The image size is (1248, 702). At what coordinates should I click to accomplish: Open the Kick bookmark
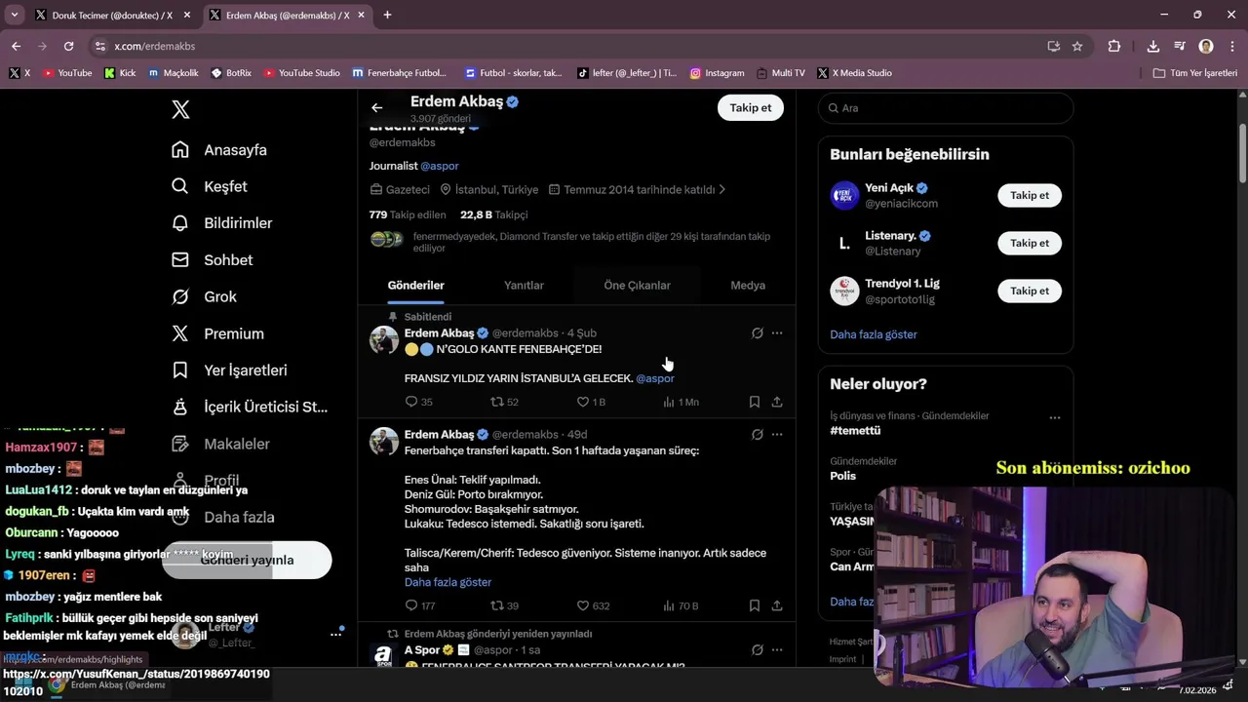[x=120, y=73]
